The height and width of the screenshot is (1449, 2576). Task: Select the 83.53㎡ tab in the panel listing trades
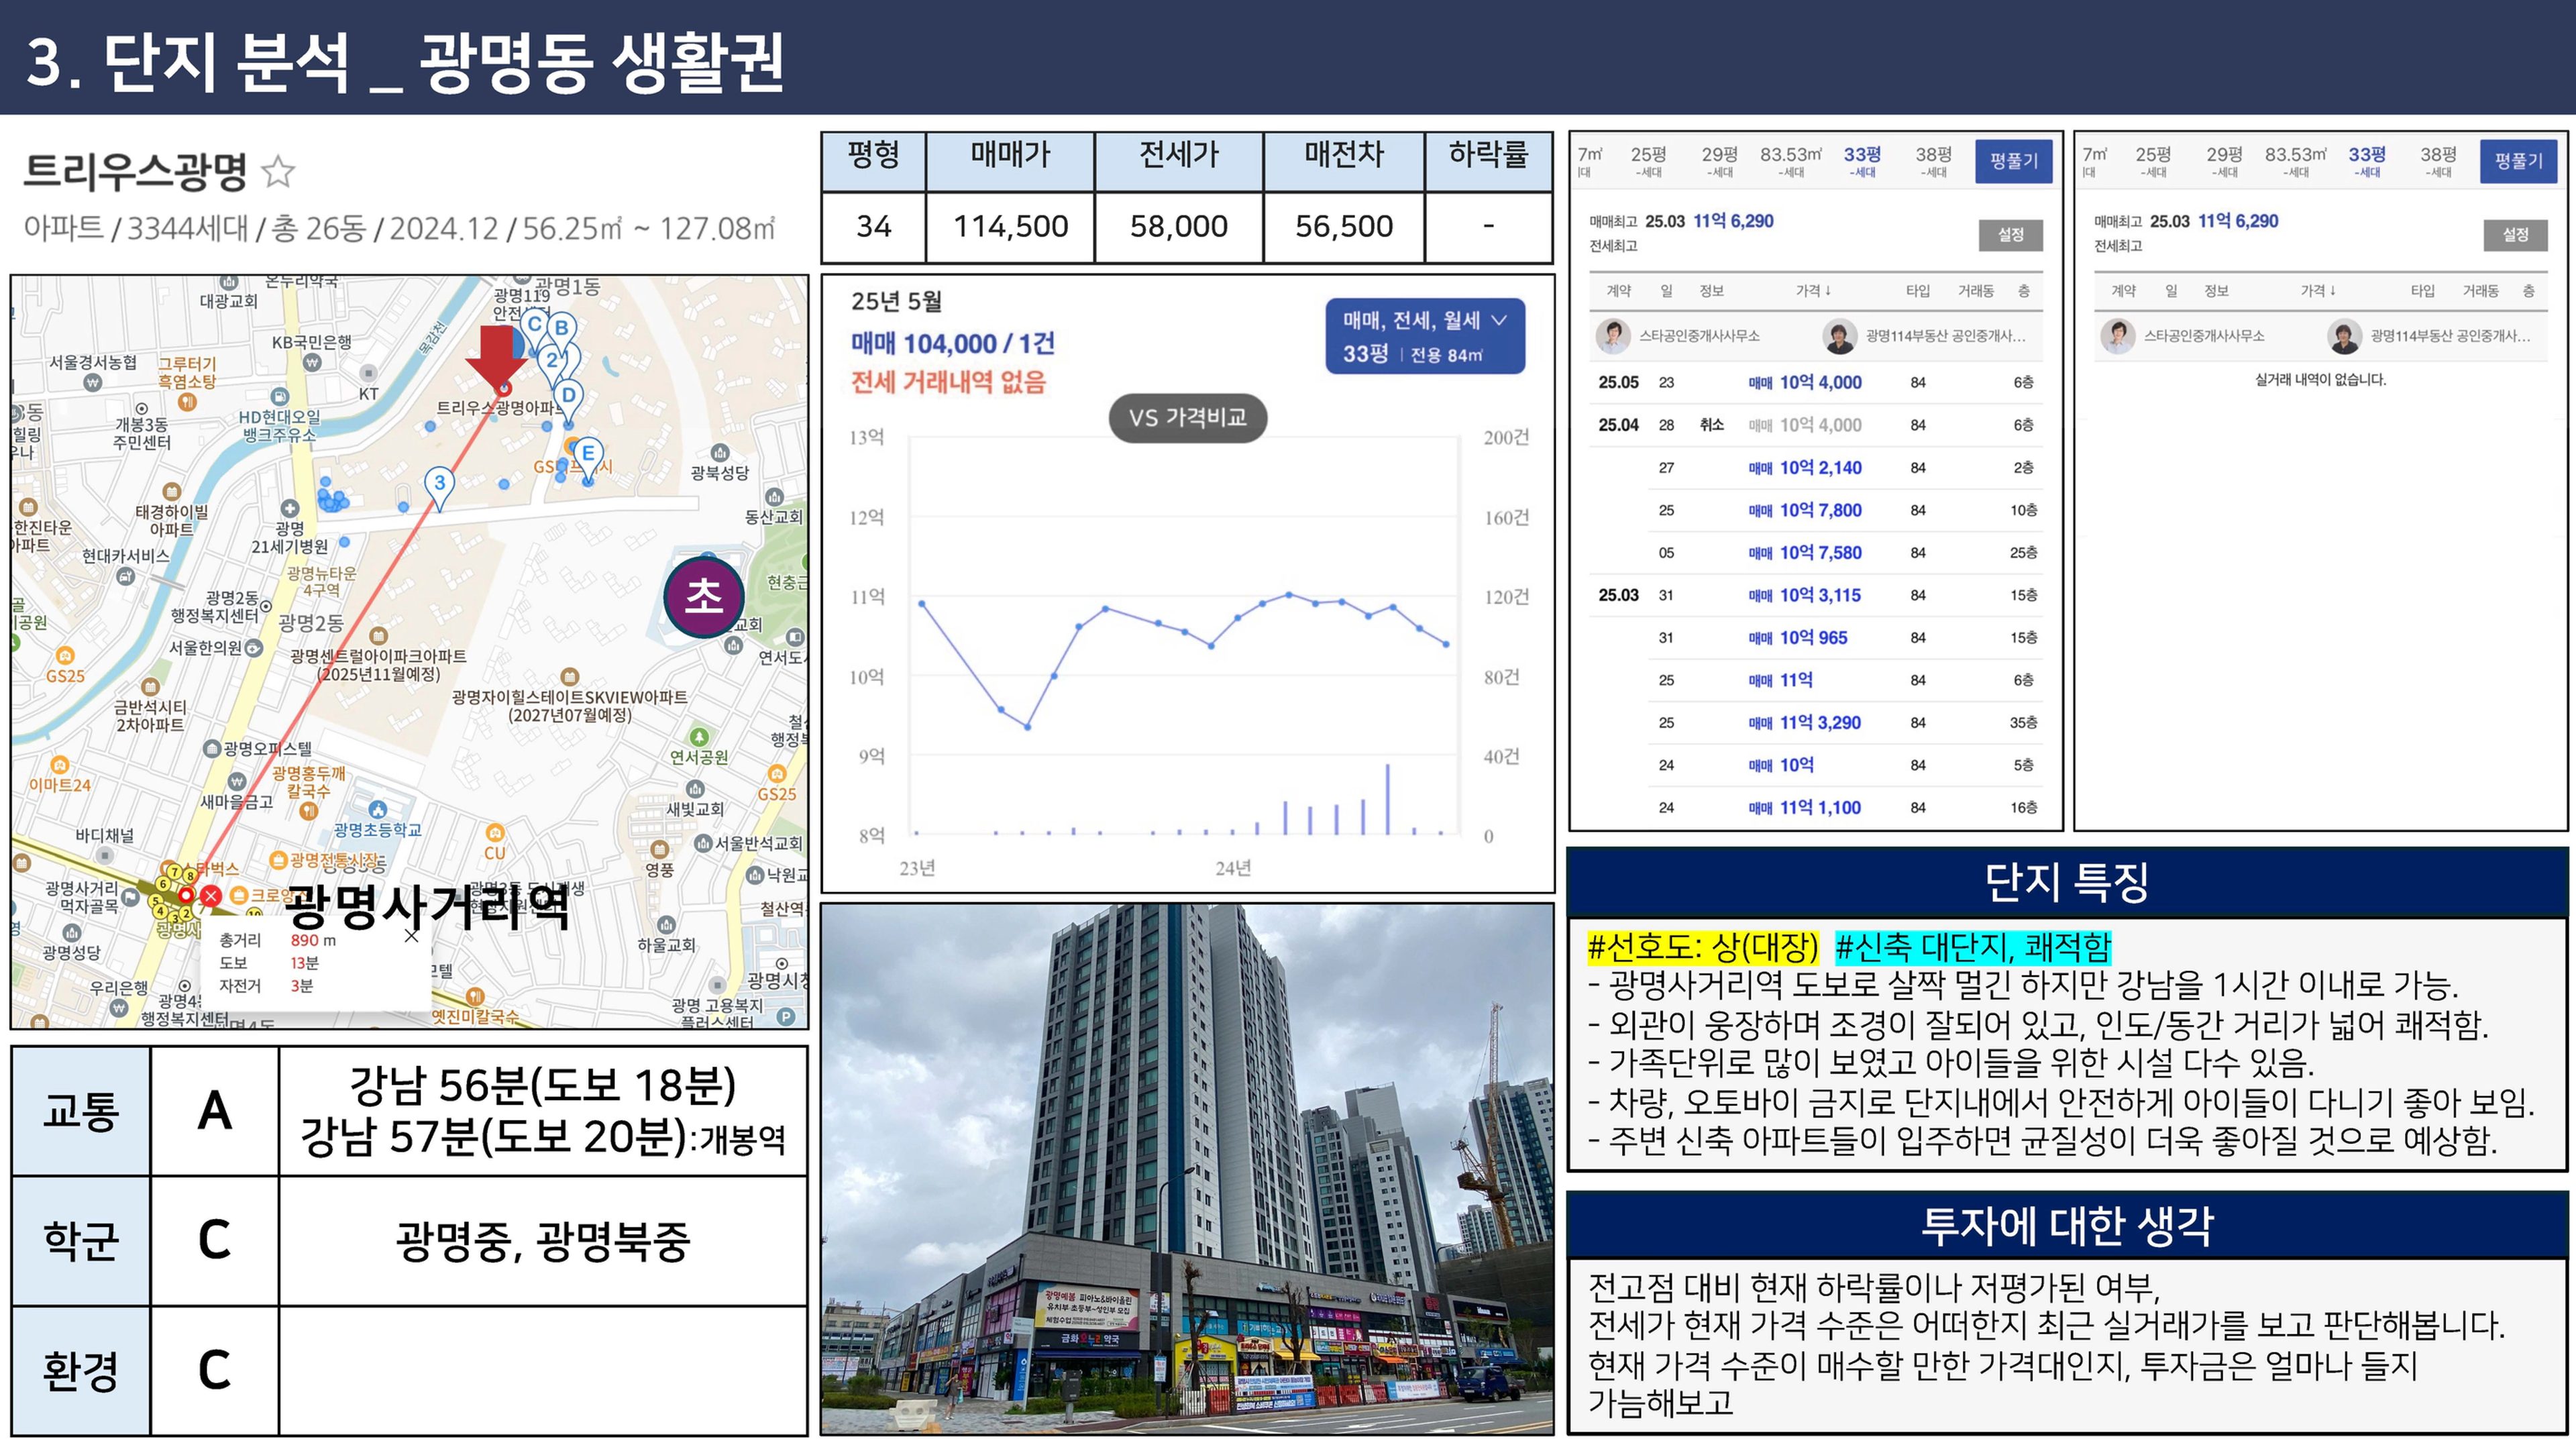tap(1791, 160)
